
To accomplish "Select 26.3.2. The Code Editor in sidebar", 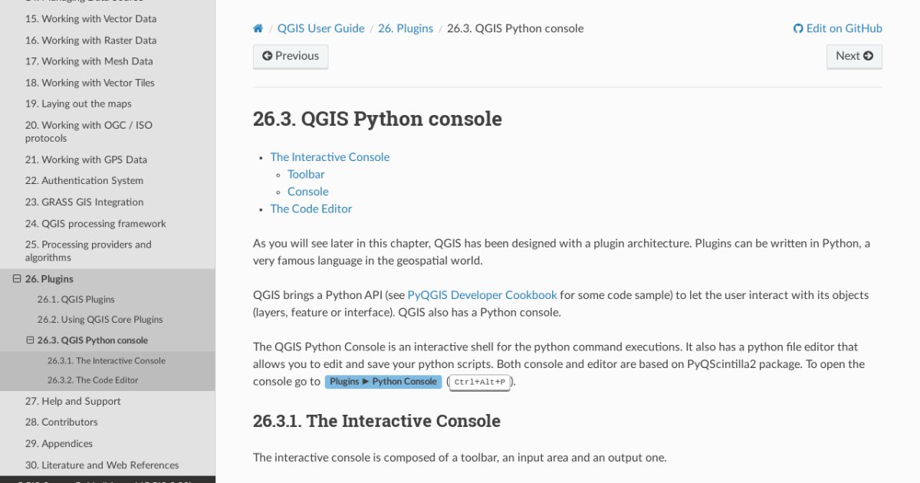I will (92, 380).
